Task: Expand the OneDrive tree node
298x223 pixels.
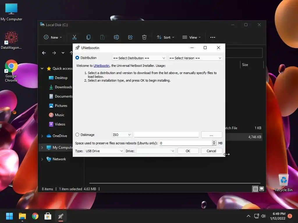Action: (x=42, y=136)
